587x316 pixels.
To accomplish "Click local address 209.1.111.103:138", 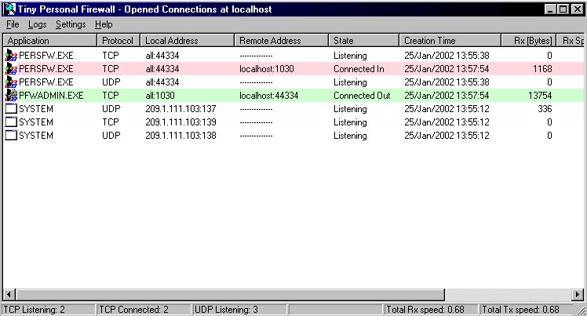I will coord(180,136).
